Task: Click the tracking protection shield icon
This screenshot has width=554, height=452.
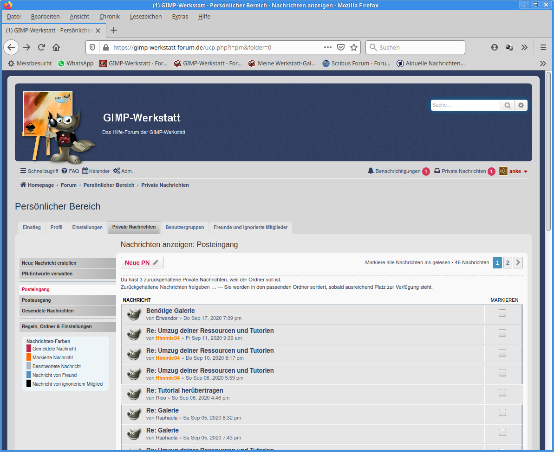Action: [92, 47]
